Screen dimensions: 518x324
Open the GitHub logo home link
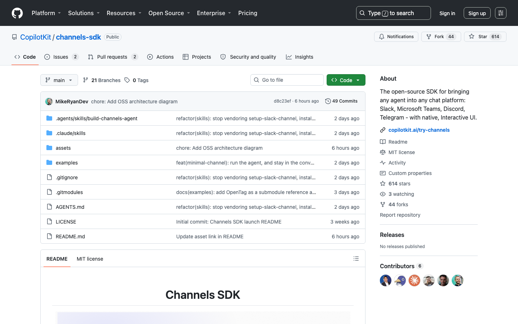17,13
